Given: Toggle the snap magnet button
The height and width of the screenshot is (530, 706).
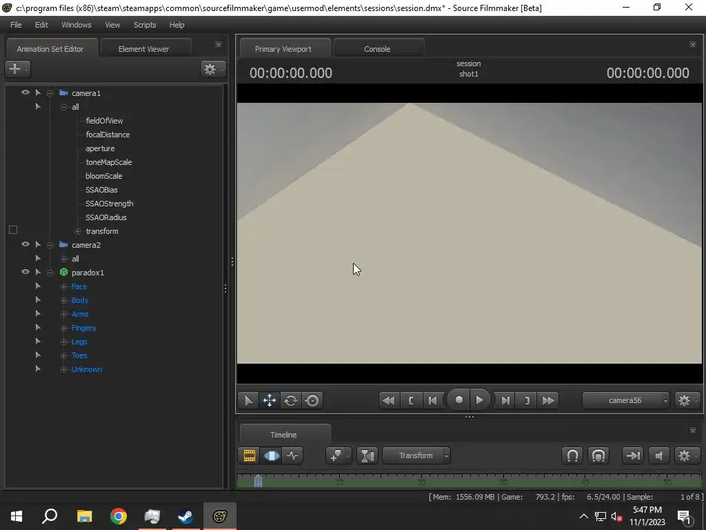Looking at the screenshot, I should pyautogui.click(x=572, y=455).
